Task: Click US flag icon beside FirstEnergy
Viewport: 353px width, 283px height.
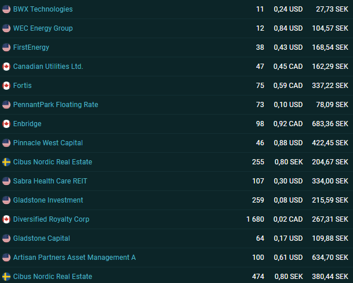Action: (6, 47)
